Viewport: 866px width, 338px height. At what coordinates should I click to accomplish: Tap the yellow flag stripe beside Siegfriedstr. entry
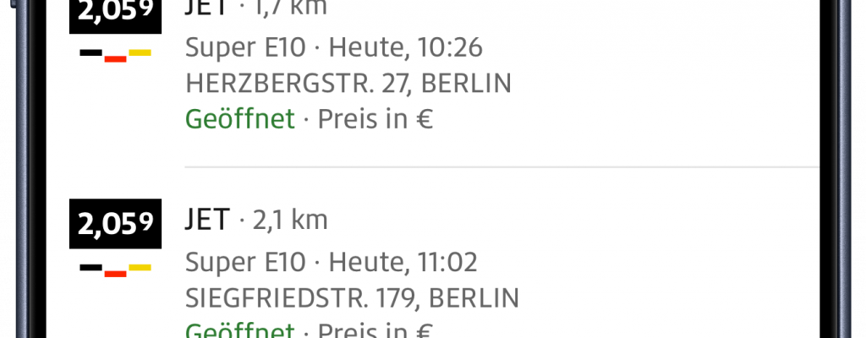coord(140,268)
